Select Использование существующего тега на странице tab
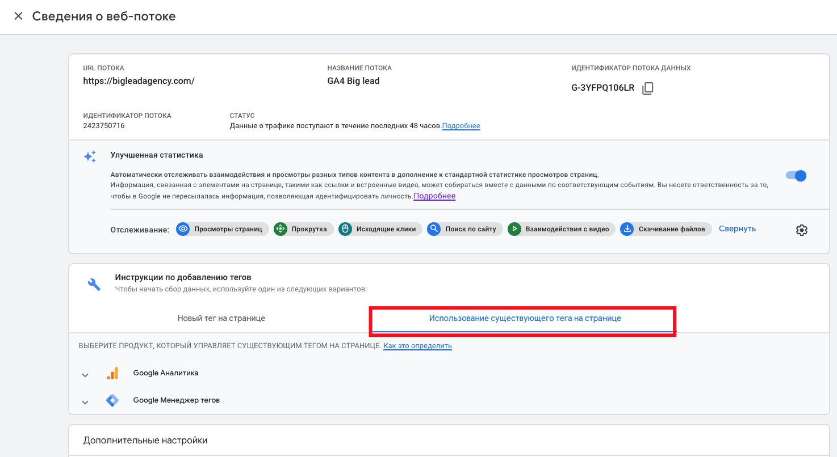Viewport: 837px width, 457px height. point(525,318)
